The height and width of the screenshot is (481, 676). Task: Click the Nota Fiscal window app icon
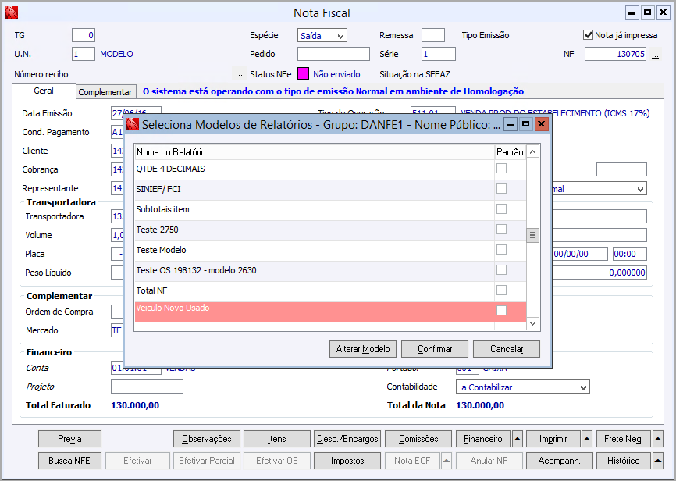(x=12, y=12)
